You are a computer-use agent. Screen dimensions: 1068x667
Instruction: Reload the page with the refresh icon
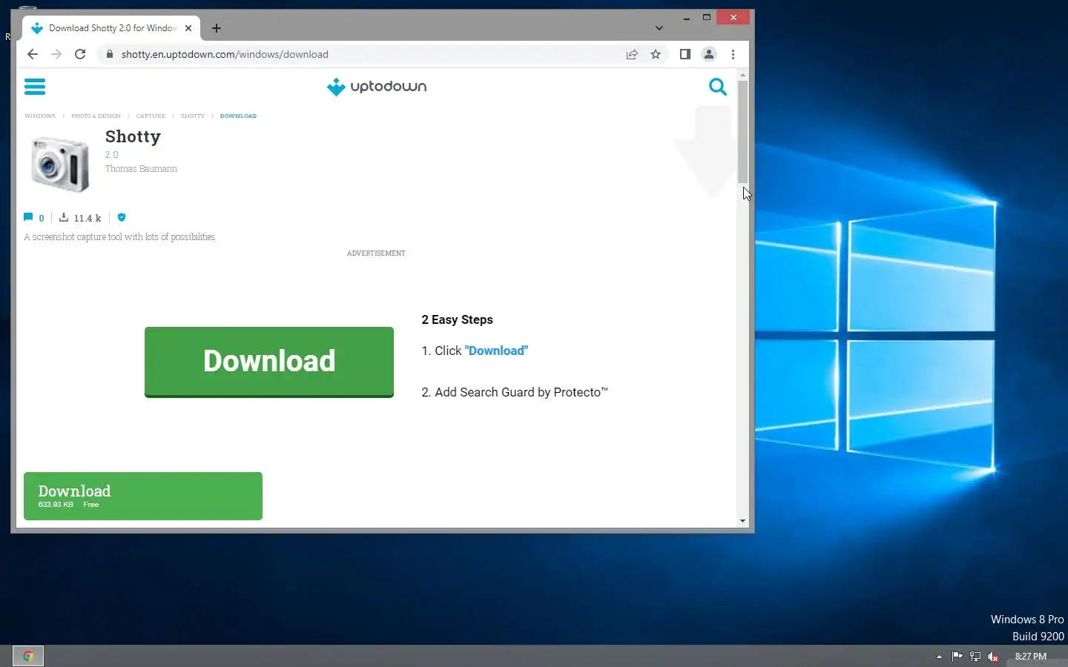coord(80,54)
